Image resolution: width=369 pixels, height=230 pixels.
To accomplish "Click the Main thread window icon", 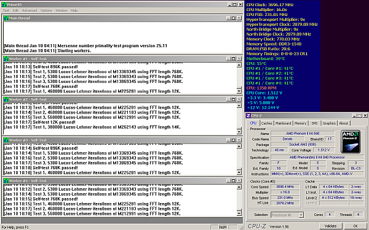I will pyautogui.click(x=6, y=18).
